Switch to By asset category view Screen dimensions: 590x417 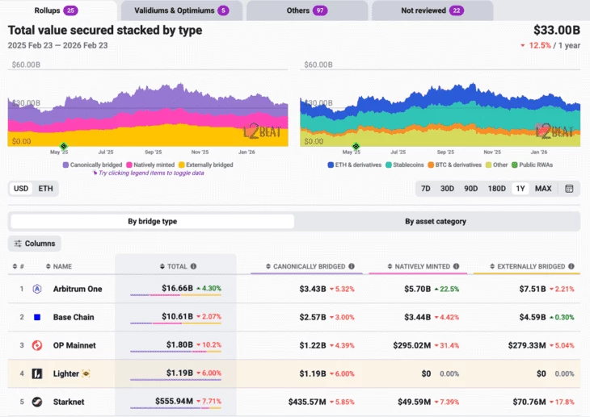point(436,221)
